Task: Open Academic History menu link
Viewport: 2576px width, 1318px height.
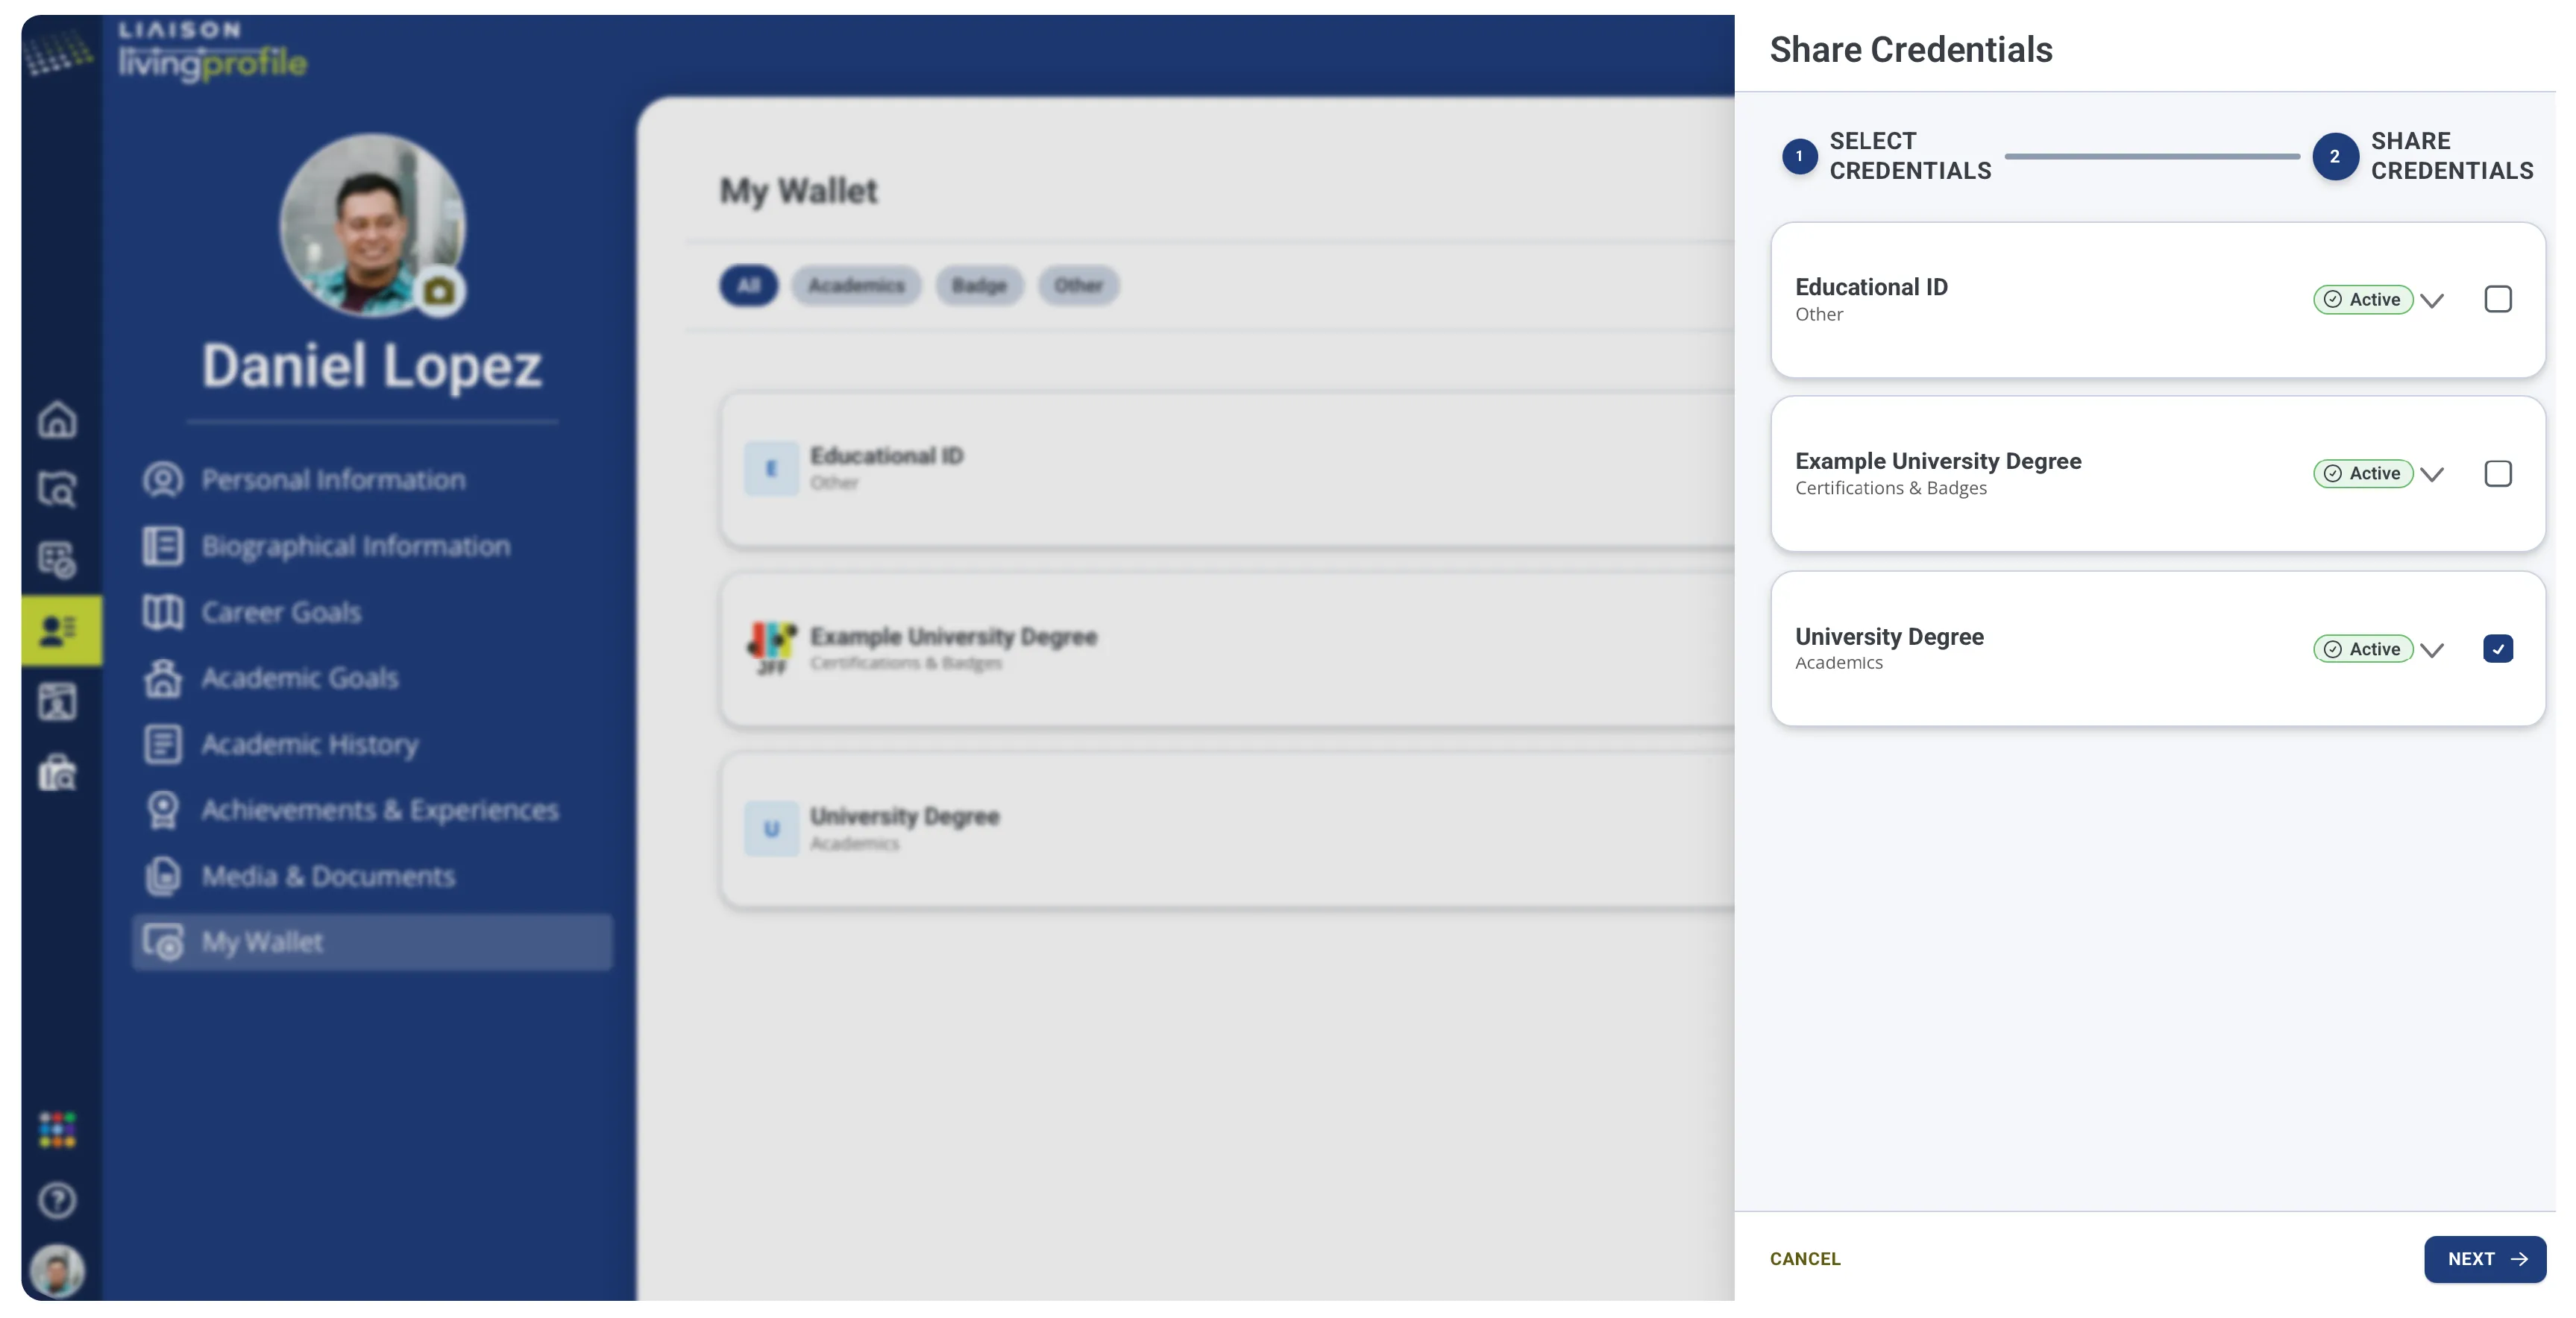Action: 310,745
